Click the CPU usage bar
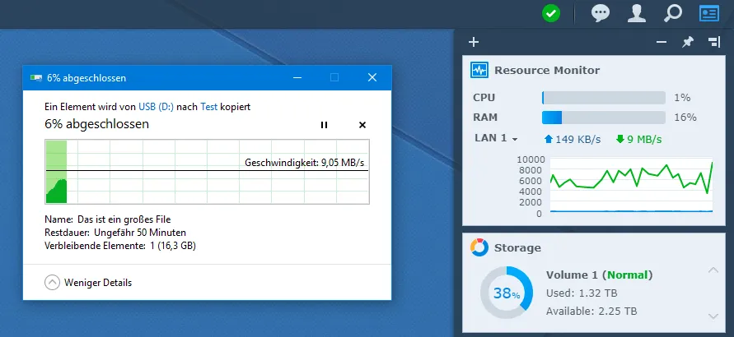The height and width of the screenshot is (337, 734). pyautogui.click(x=603, y=98)
